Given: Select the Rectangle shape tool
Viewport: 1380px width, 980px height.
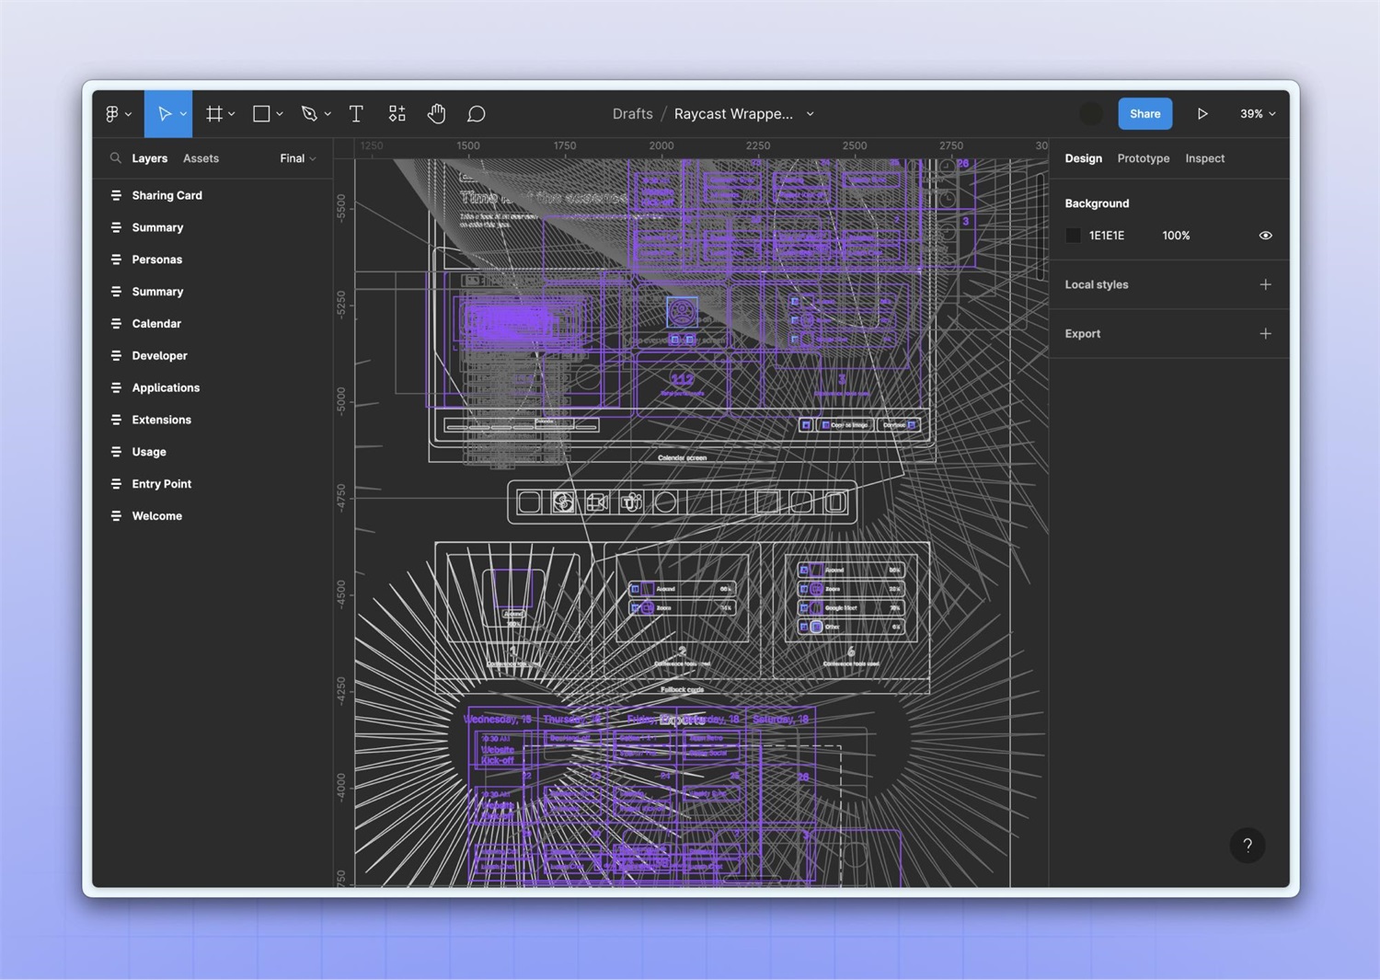Looking at the screenshot, I should click(x=261, y=114).
